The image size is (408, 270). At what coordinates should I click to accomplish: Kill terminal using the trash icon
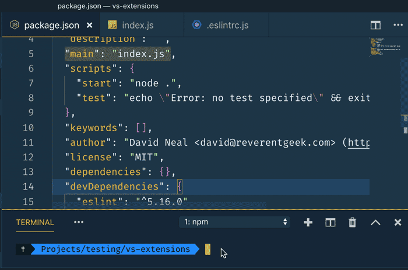[x=352, y=222]
